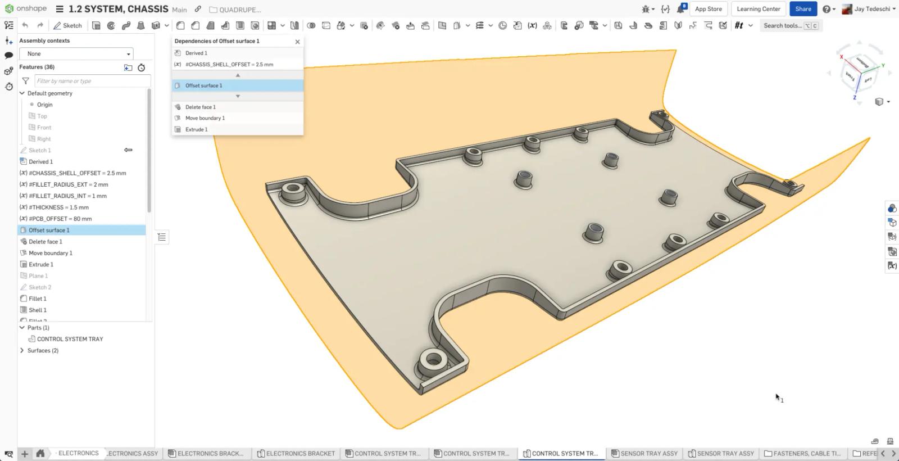Screen dimensions: 899x461
Task: Open the Learning Center
Action: tap(758, 9)
